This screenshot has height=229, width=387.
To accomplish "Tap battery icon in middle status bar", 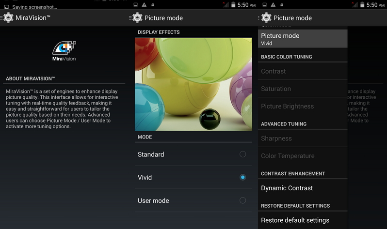I will click(x=233, y=4).
